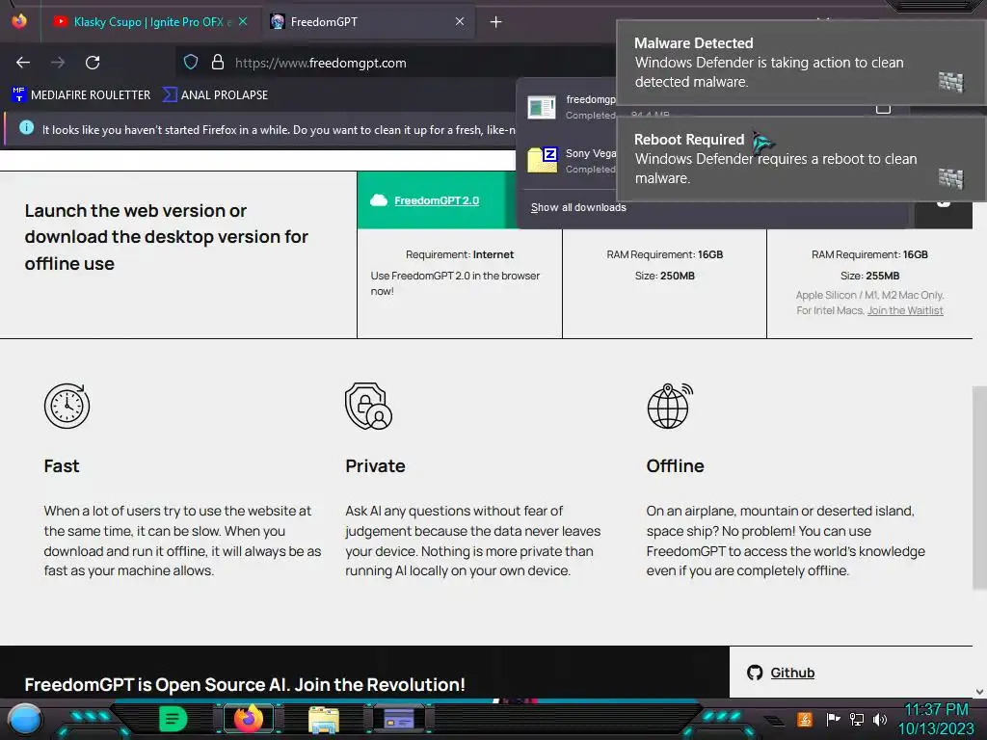Open the Sony Vegas completed download
Image resolution: width=987 pixels, height=740 pixels.
570,161
